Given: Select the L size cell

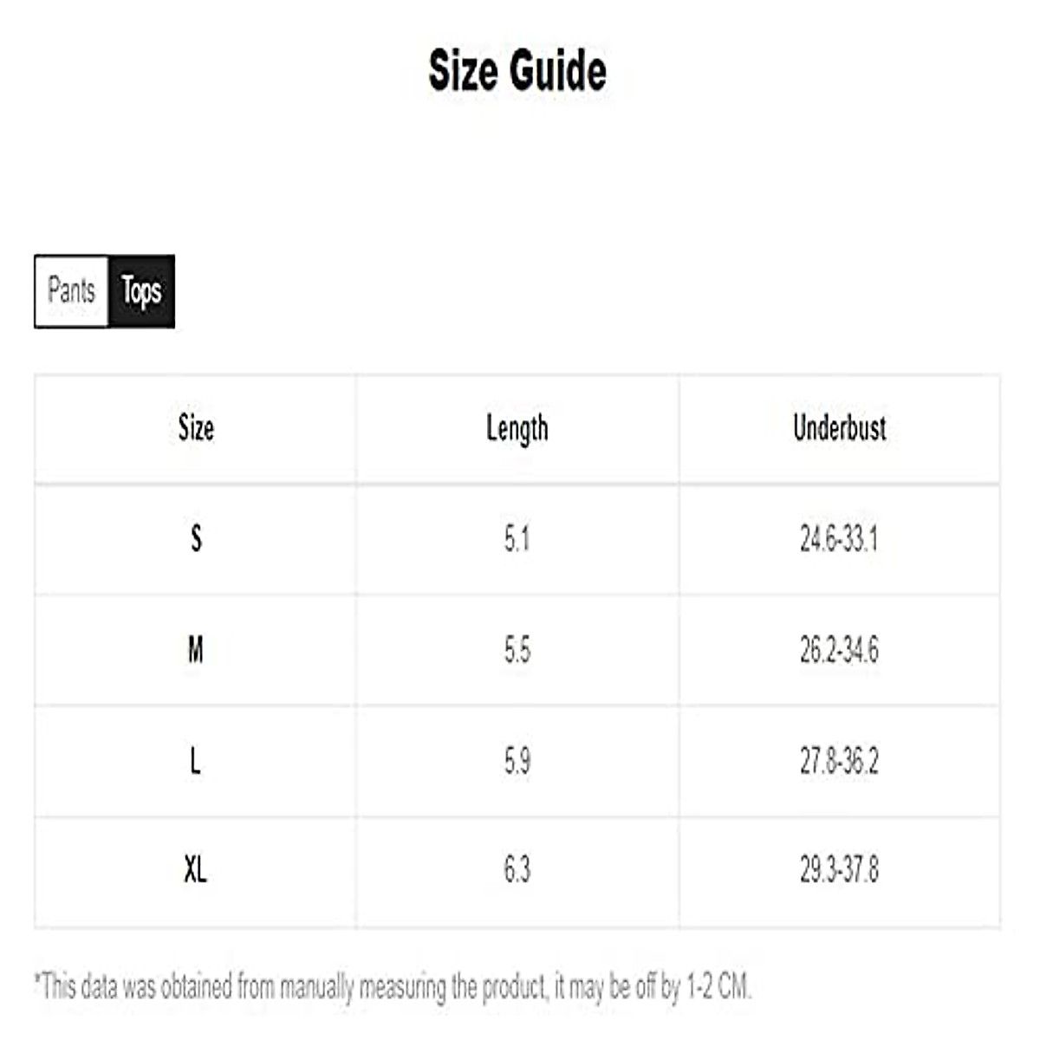Looking at the screenshot, I should pyautogui.click(x=196, y=761).
